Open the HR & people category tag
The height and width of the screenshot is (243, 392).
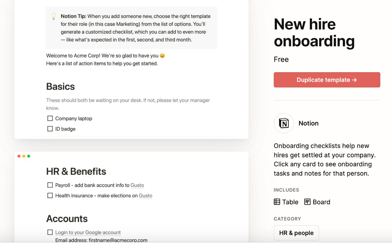(x=296, y=233)
